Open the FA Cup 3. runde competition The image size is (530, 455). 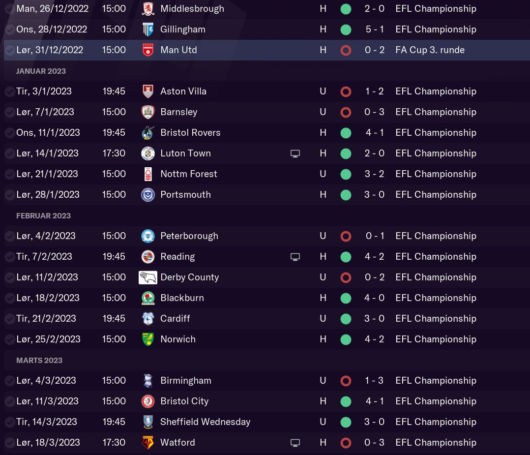[x=430, y=50]
